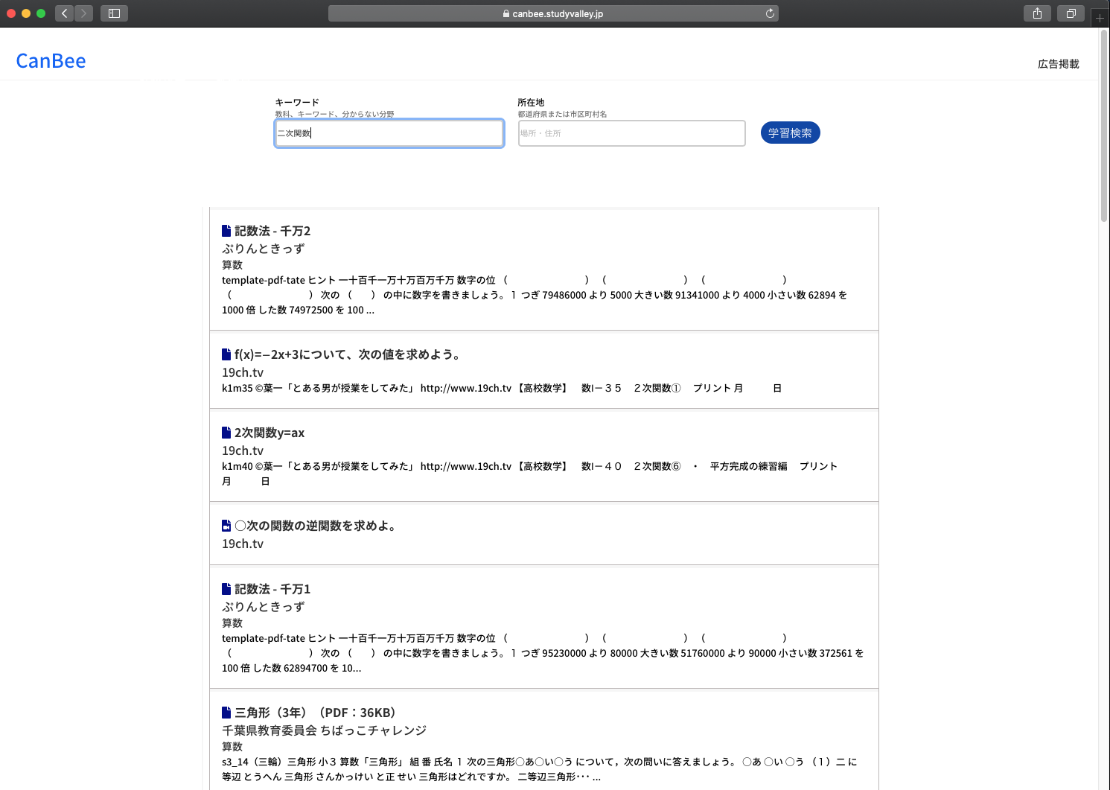Open the Safari share menu icon
The width and height of the screenshot is (1110, 790).
pos(1037,13)
